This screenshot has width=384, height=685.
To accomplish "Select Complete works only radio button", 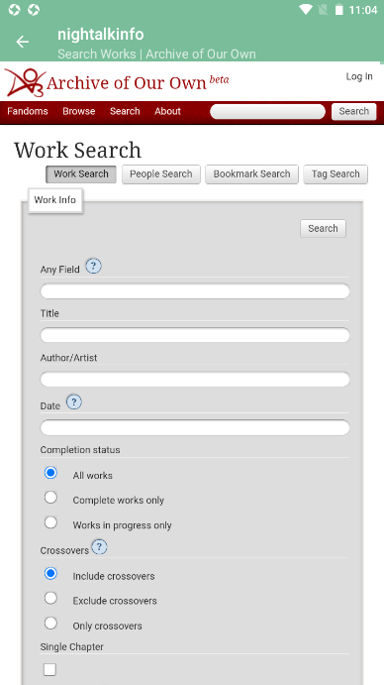I will (50, 498).
